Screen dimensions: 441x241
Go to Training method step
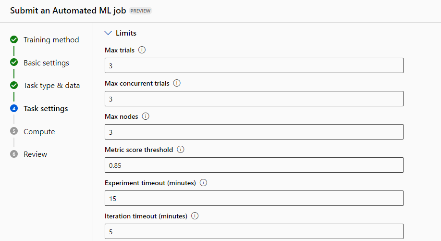51,40
